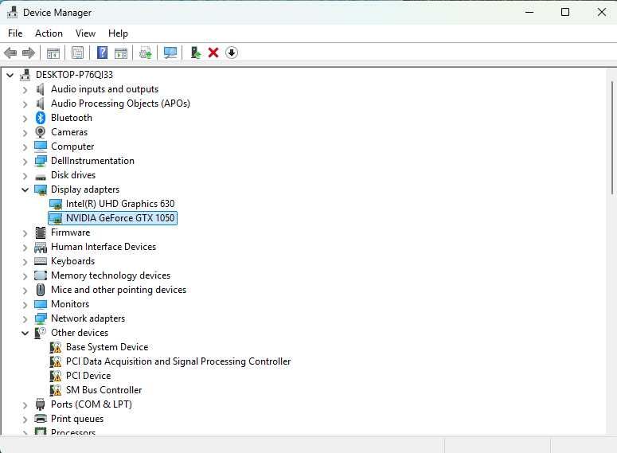Click the Intel UHD Graphics 630 adapter icon
Image resolution: width=617 pixels, height=453 pixels.
click(56, 204)
